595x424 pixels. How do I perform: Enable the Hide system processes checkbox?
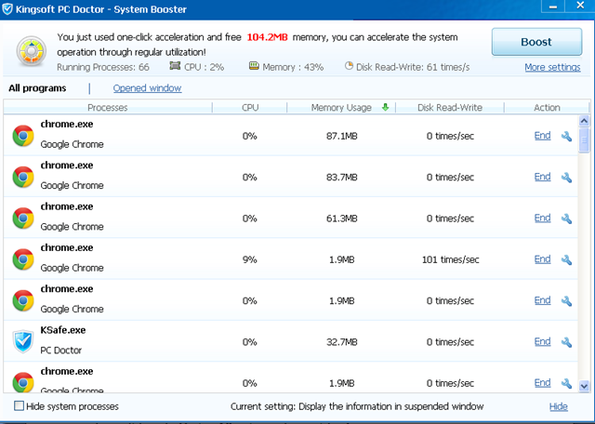tap(20, 406)
